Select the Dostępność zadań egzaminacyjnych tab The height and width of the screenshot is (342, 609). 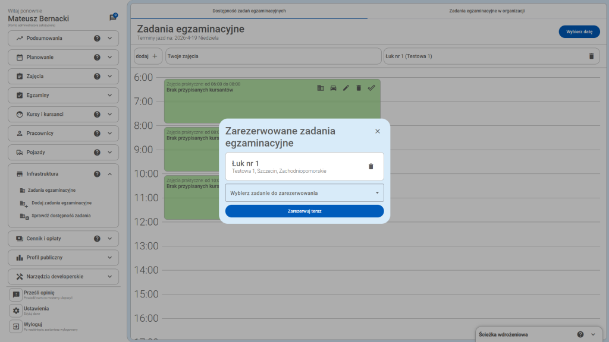(x=249, y=11)
